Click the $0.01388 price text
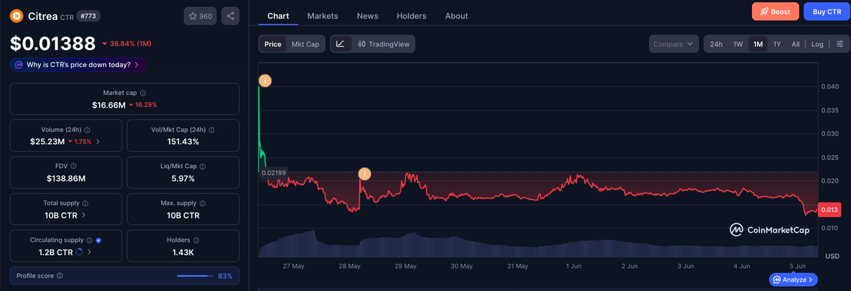Screen dimensions: 851x291 pos(53,44)
